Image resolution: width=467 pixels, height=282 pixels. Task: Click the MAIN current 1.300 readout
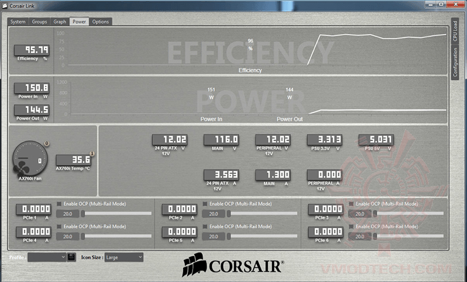tap(273, 175)
